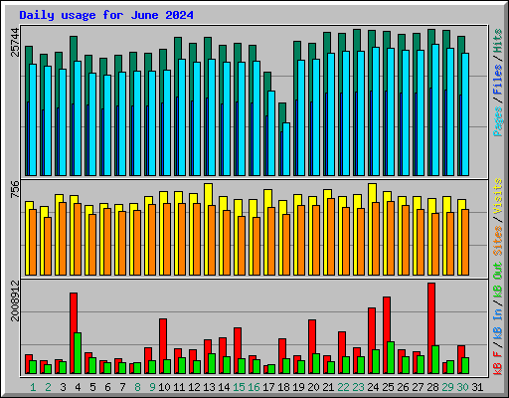
Task: Click day 2 on the date axis
Action: pos(48,387)
